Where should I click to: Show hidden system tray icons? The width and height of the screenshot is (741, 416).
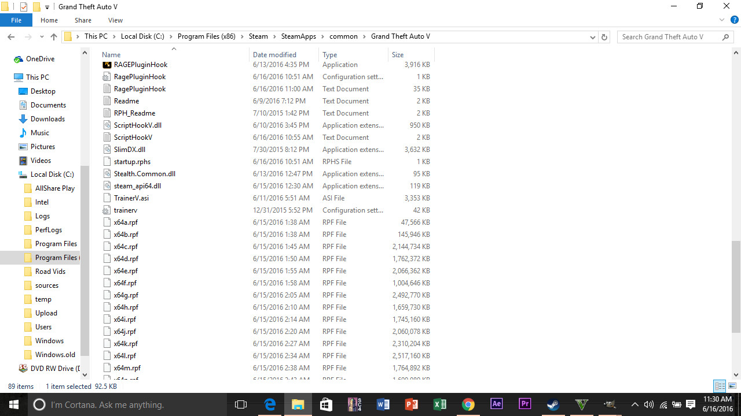635,404
